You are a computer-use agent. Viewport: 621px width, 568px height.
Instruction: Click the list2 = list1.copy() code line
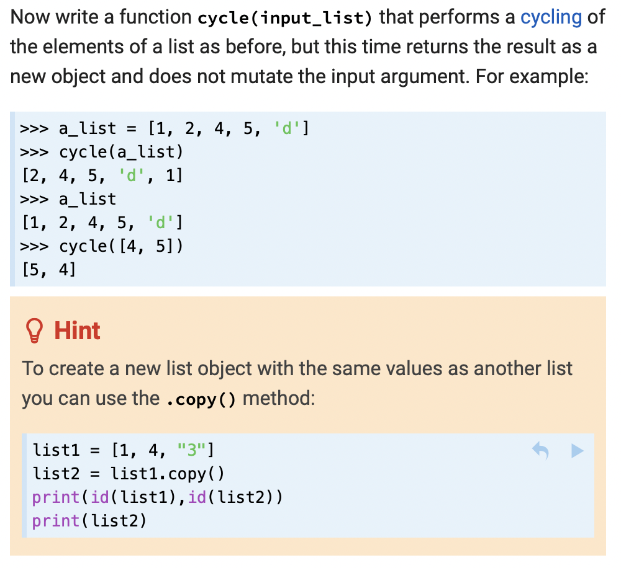129,474
